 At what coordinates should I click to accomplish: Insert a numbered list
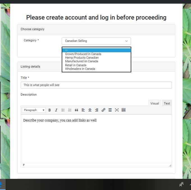[70, 110]
